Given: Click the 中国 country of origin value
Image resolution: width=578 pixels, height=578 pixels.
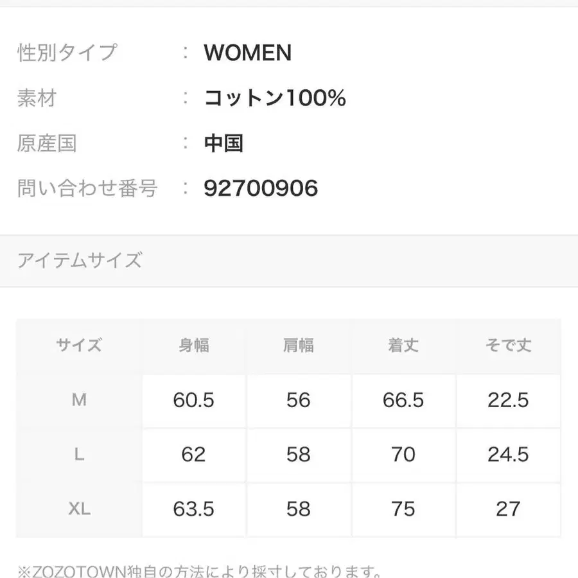Looking at the screenshot, I should pyautogui.click(x=223, y=143).
